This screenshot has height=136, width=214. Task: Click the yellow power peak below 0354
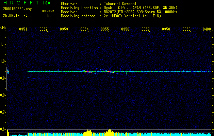88,133
